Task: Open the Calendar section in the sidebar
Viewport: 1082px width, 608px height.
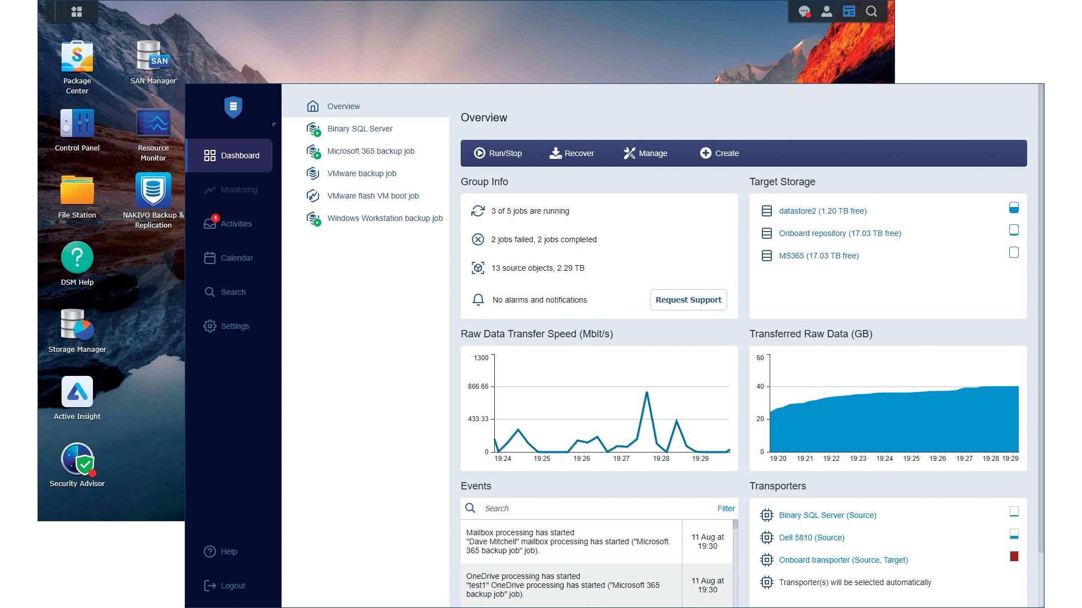Action: click(x=237, y=258)
